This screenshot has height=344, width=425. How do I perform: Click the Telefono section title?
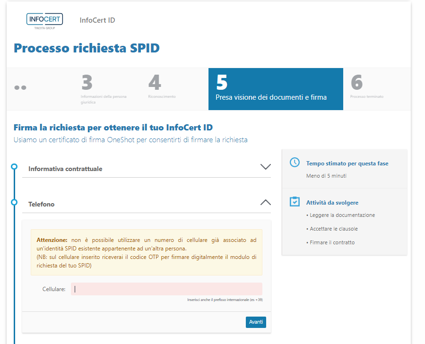coord(41,204)
